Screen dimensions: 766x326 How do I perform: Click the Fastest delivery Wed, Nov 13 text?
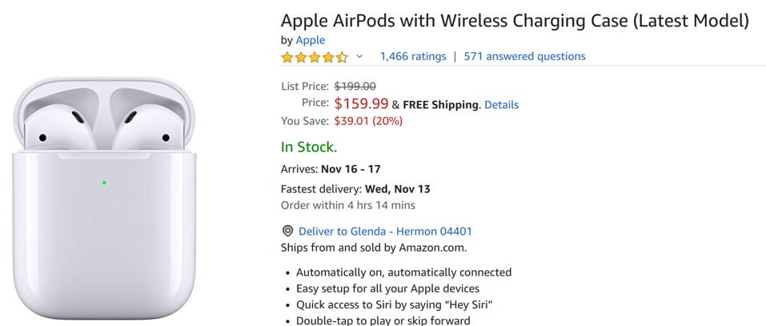(355, 189)
